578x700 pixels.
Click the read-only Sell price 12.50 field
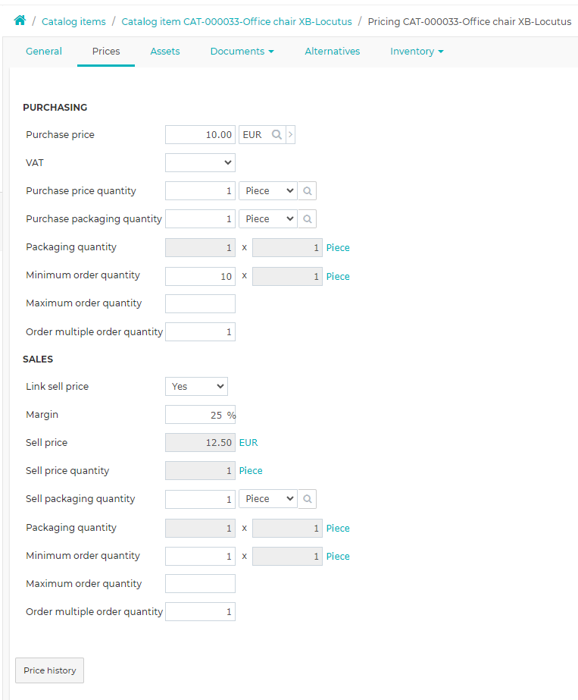[x=200, y=443]
